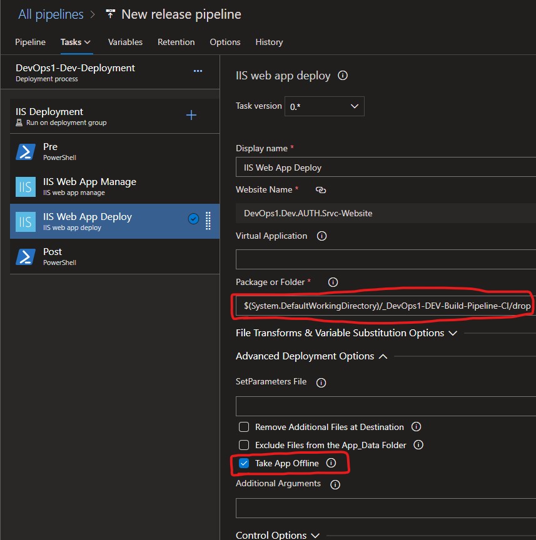
Task: Switch to the History tab
Action: (x=269, y=42)
